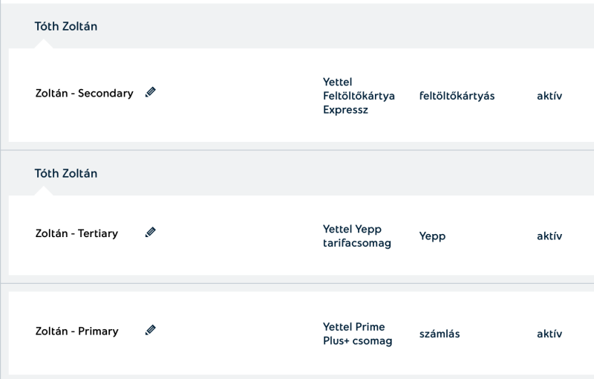This screenshot has width=594, height=379.
Task: Open the Yettel Feltöltőkártya Expressz plan
Action: [x=359, y=96]
